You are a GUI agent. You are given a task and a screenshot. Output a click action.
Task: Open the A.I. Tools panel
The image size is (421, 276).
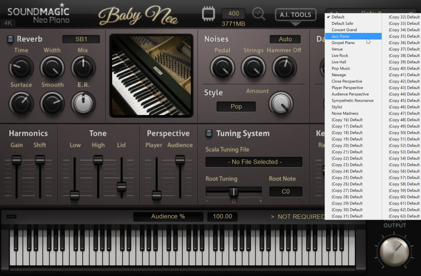tap(295, 15)
